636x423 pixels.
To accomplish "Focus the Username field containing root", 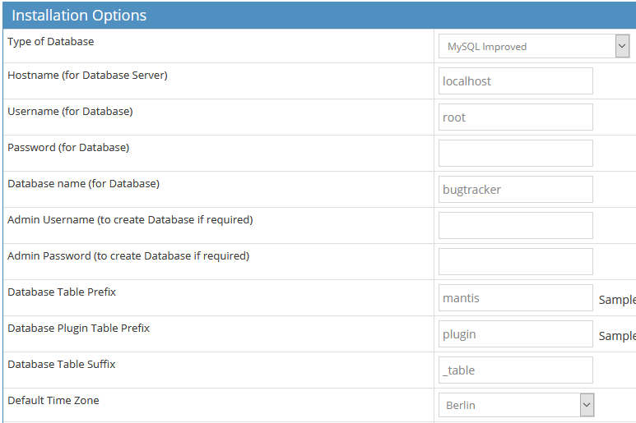I will (516, 117).
